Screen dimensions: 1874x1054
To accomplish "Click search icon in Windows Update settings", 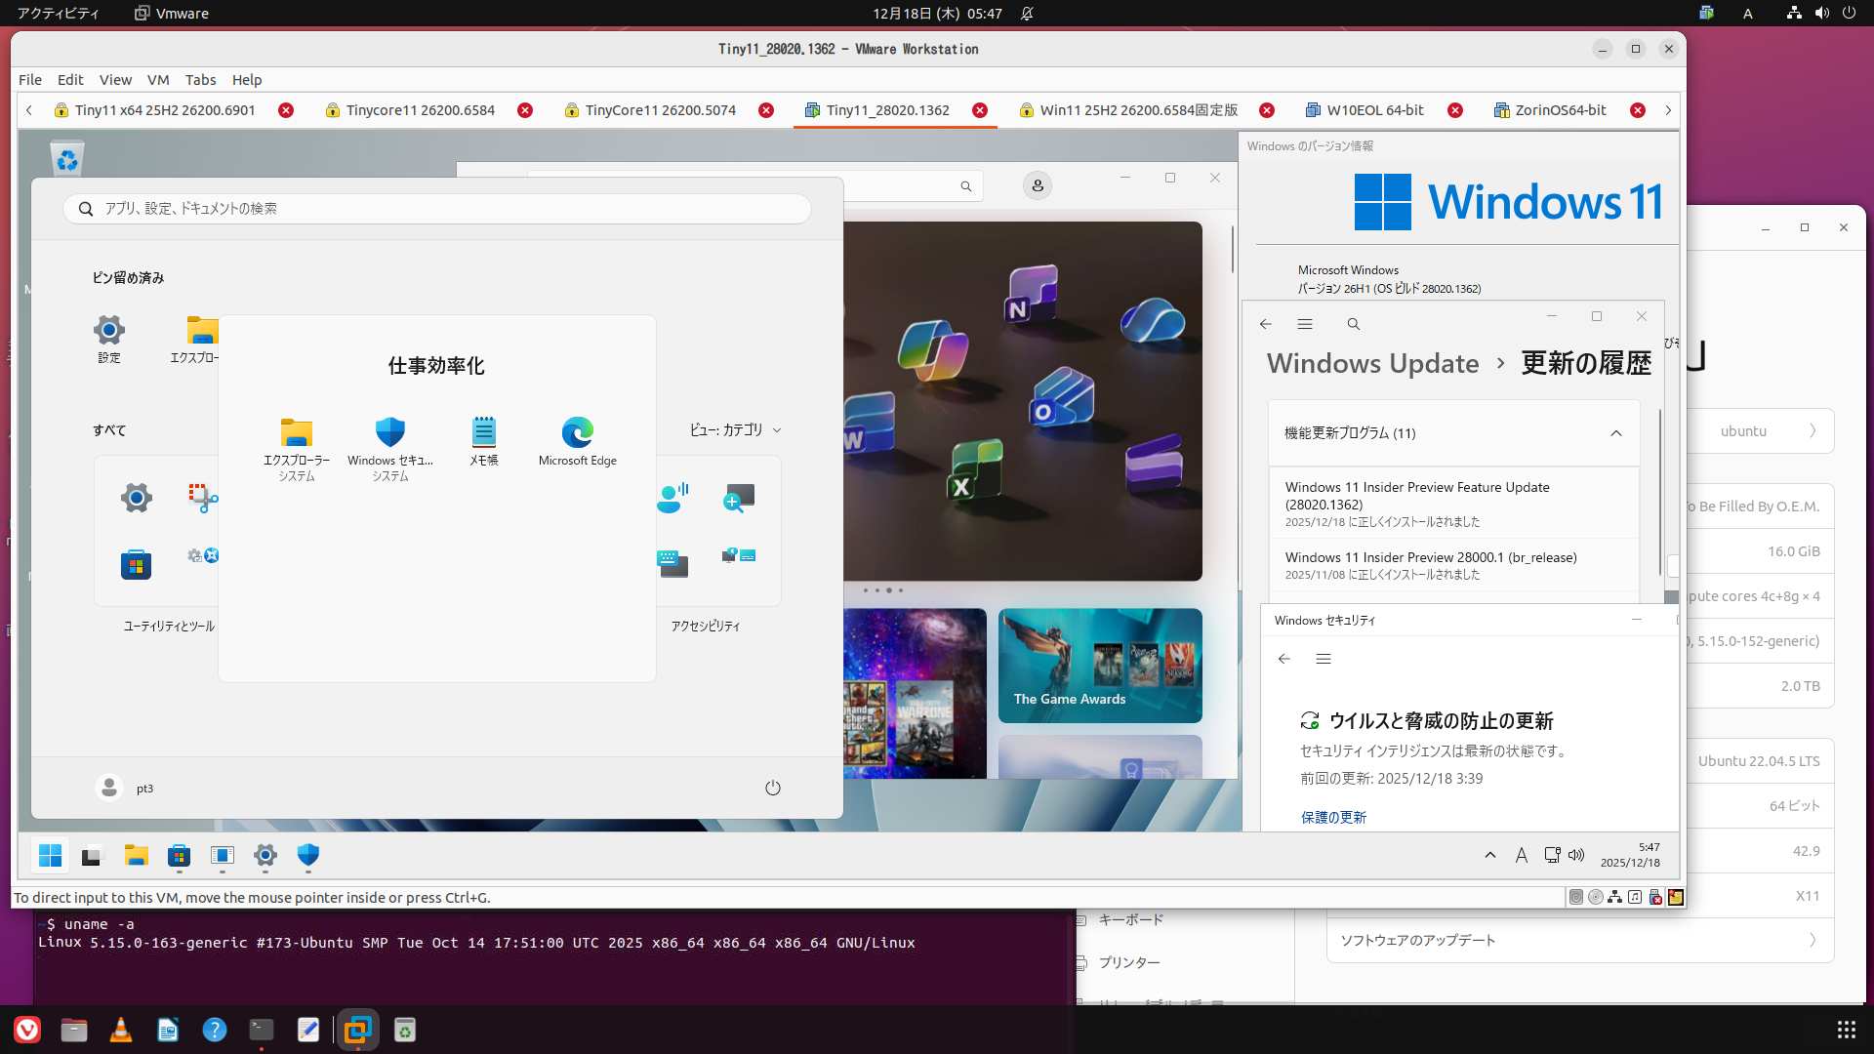I will pyautogui.click(x=1353, y=324).
